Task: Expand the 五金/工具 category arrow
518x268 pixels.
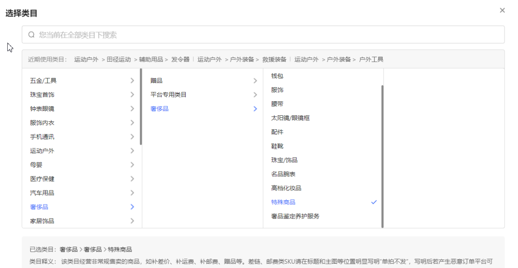Action: click(132, 81)
